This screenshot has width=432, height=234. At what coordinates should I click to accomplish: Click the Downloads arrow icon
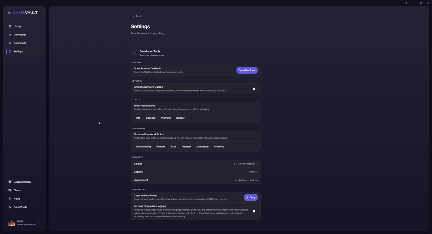10,35
